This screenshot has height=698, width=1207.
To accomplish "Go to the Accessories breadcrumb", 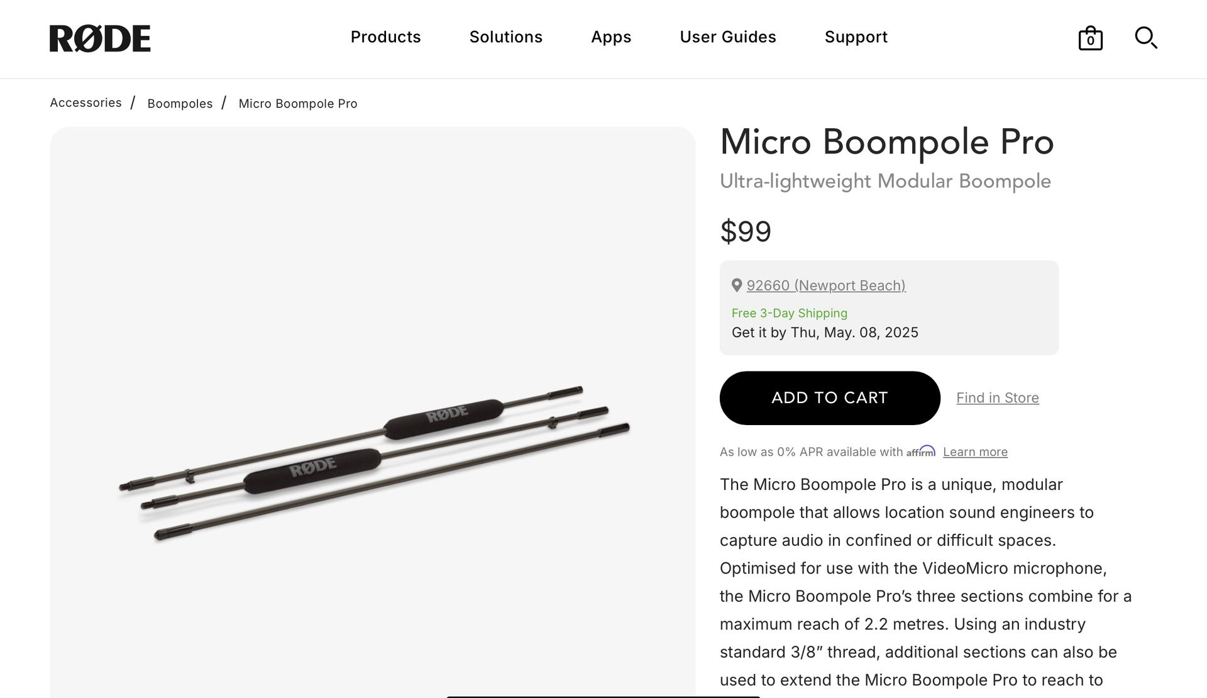I will [x=86, y=102].
